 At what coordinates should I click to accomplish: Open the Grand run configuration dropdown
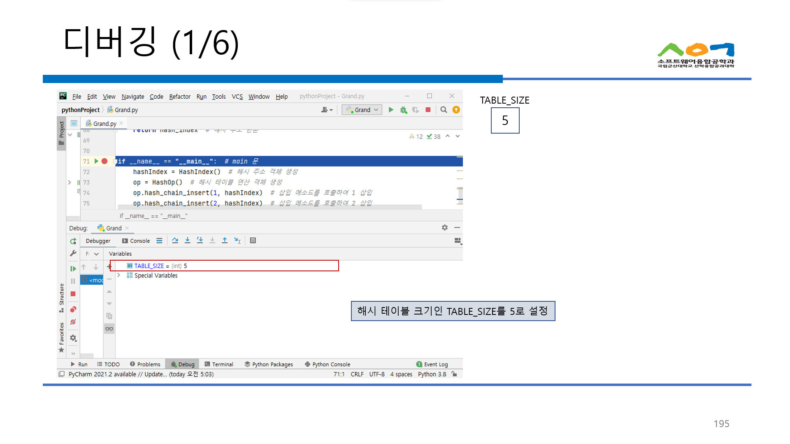[x=362, y=110]
